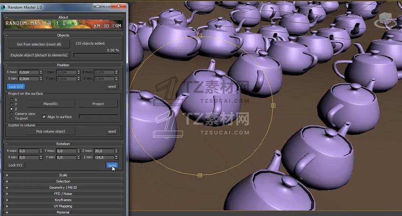Toggle the Align to surface checkbox

coord(44,117)
